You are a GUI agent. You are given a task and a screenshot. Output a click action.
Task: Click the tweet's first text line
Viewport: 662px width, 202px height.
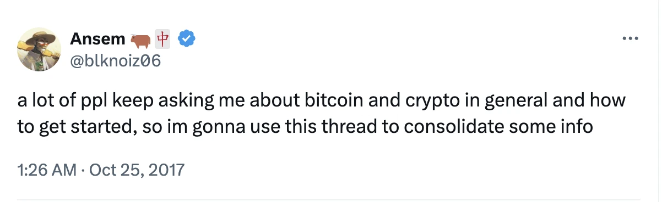pos(322,103)
